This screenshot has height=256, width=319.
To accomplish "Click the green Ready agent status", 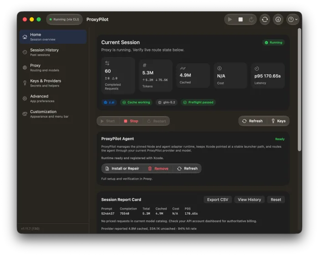I will point(280,139).
